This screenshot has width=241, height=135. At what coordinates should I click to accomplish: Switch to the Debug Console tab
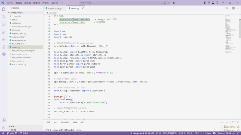point(65,122)
